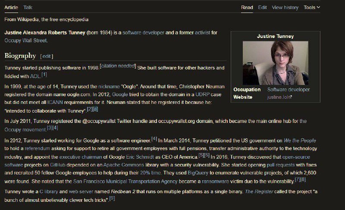The image size is (345, 210).
Task: Select the Article tab
Action: coord(11,7)
